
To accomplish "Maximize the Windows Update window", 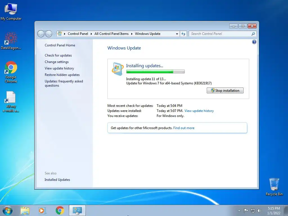I will click(x=243, y=26).
